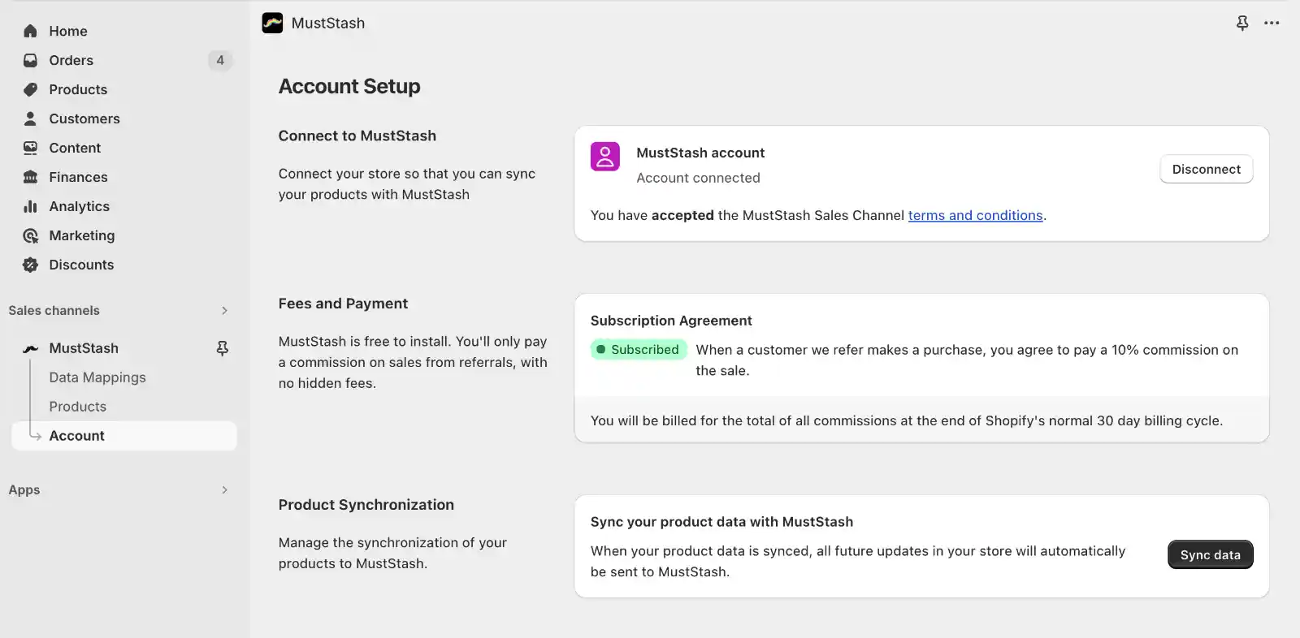This screenshot has height=638, width=1300.
Task: Click the Fees and Payment heading
Action: pos(343,304)
